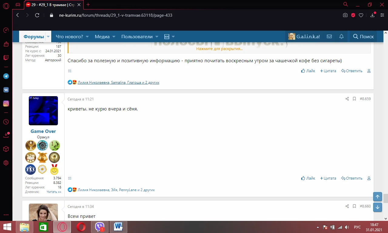This screenshot has height=233, width=388.
Task: Open Extensions cube icon in sidebar
Action: 6,149
